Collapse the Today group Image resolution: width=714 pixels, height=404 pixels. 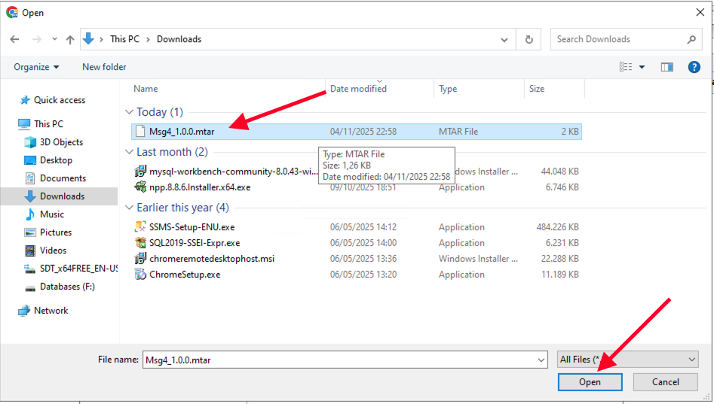pos(130,112)
